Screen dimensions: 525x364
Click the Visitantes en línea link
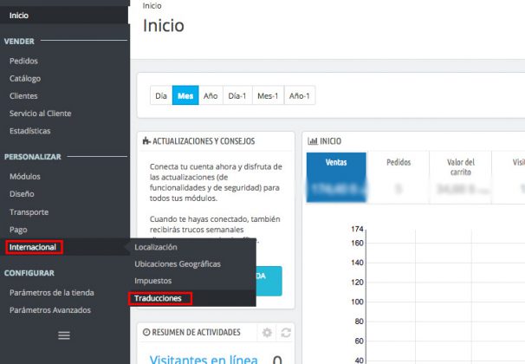click(204, 359)
